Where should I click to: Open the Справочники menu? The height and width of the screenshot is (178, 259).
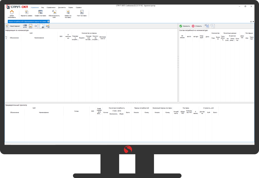coord(51,8)
